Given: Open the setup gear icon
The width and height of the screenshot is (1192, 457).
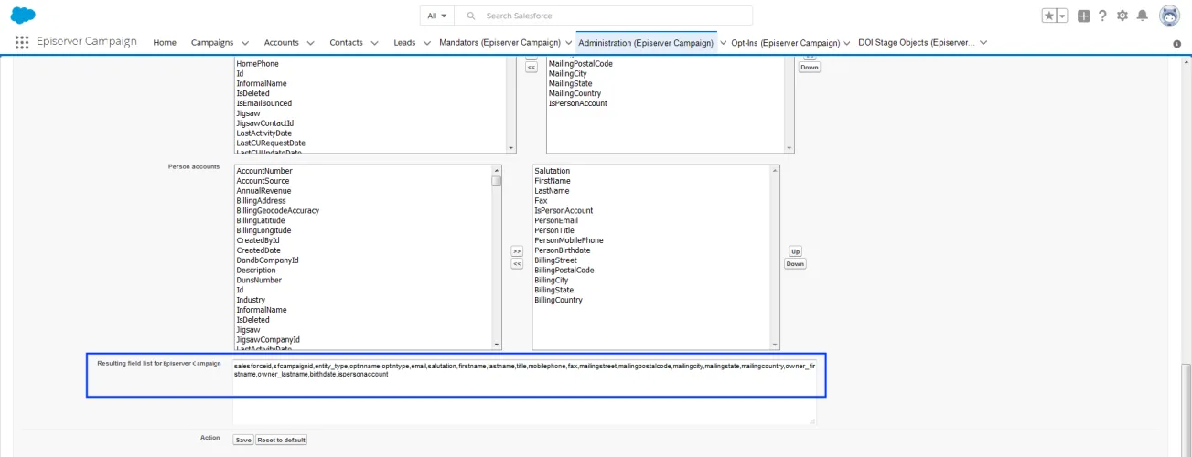Looking at the screenshot, I should pos(1122,16).
